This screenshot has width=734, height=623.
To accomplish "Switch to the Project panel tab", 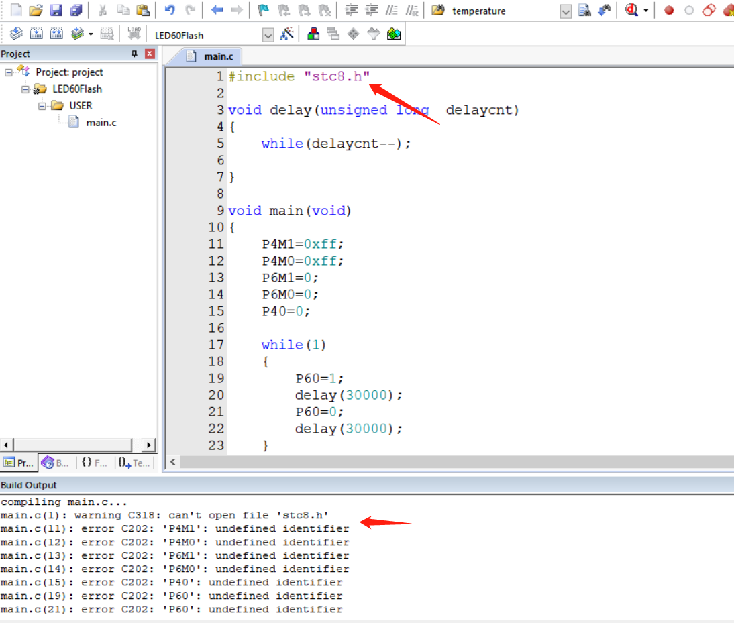I will click(x=19, y=463).
